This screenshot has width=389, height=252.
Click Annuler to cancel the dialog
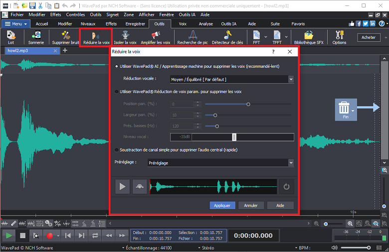point(251,205)
